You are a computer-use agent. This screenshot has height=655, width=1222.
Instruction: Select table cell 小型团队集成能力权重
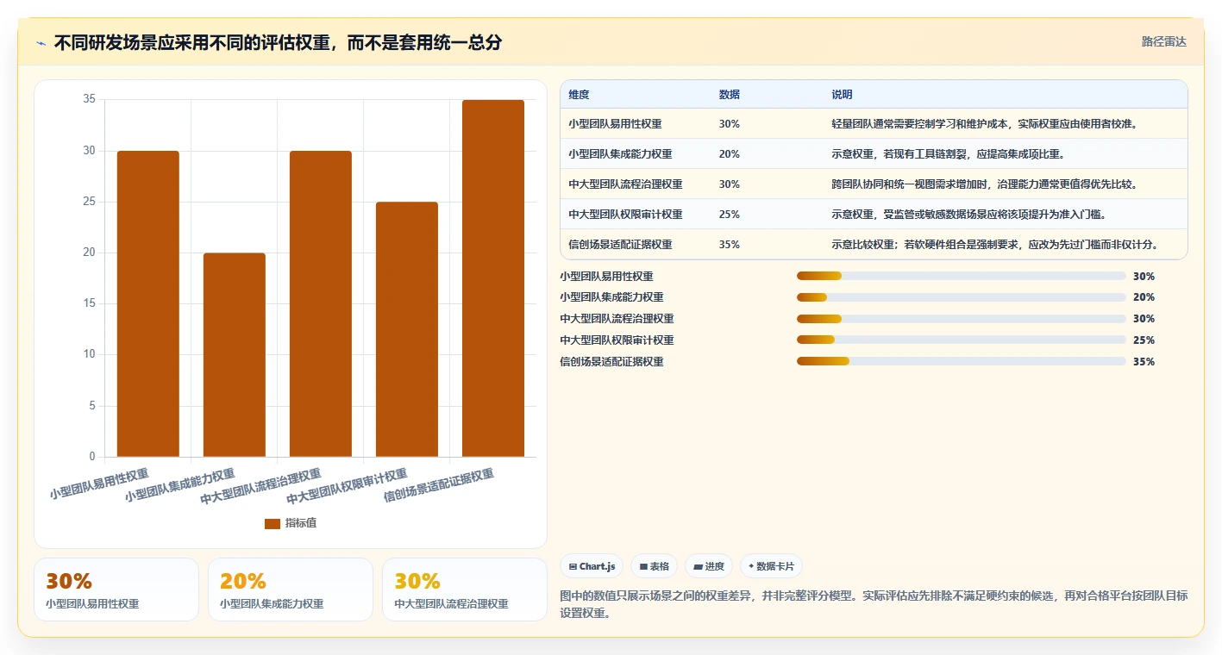pos(620,154)
